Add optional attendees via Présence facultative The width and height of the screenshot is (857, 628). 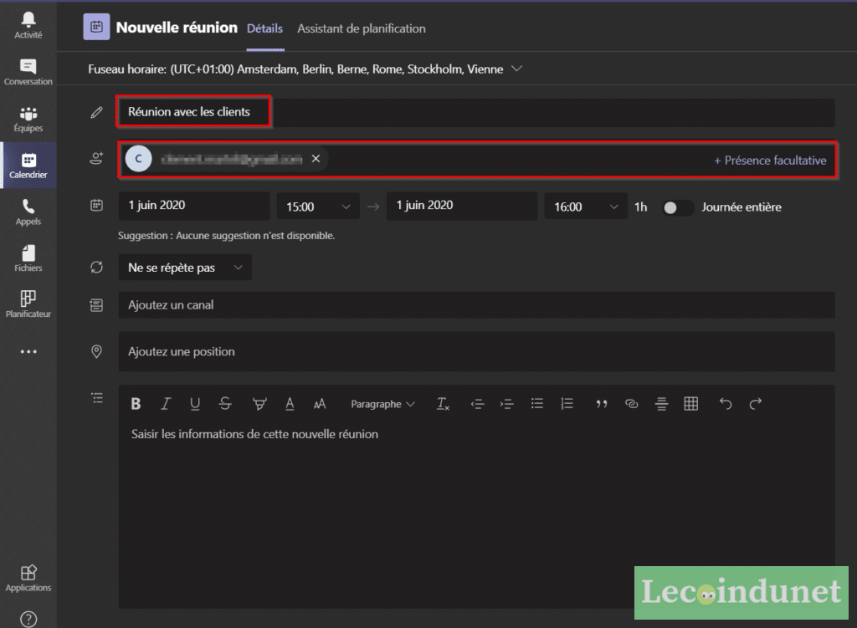pos(770,161)
